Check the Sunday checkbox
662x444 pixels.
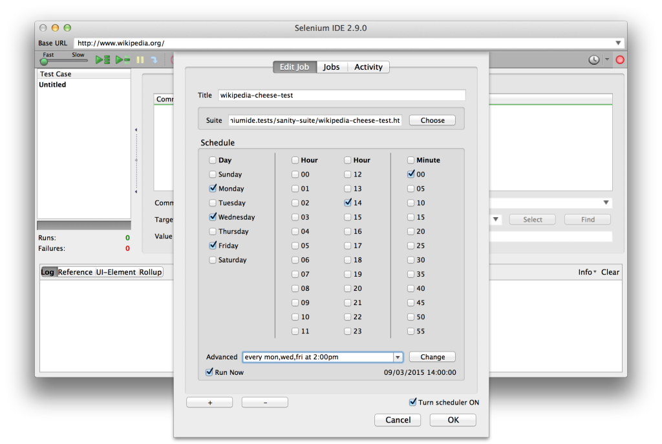[x=212, y=174]
